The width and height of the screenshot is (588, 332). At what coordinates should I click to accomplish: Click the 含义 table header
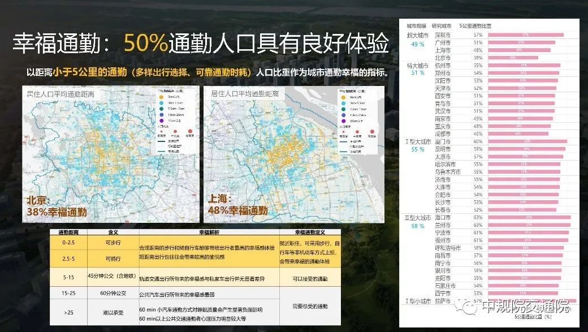click(x=113, y=232)
